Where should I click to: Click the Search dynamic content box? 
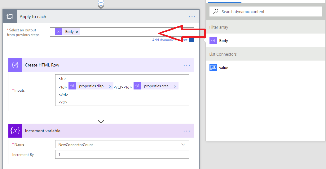[x=270, y=11]
